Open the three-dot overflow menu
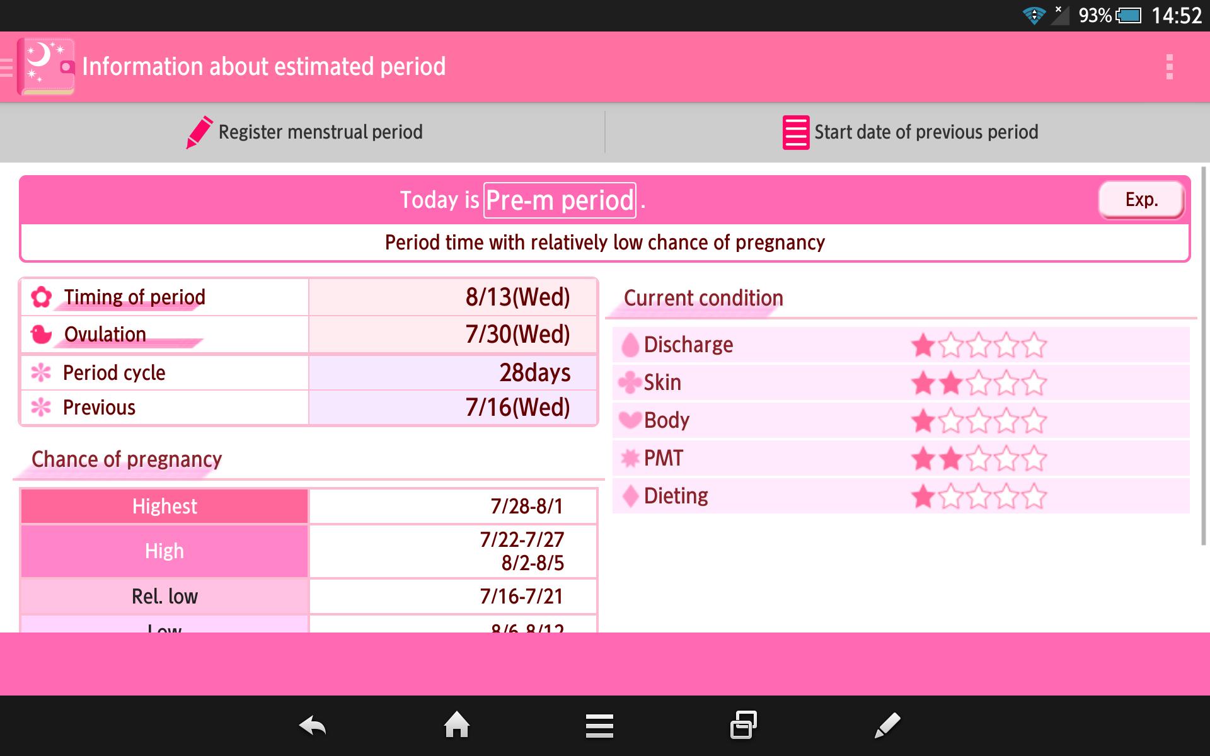Image resolution: width=1210 pixels, height=756 pixels. coord(1170,67)
